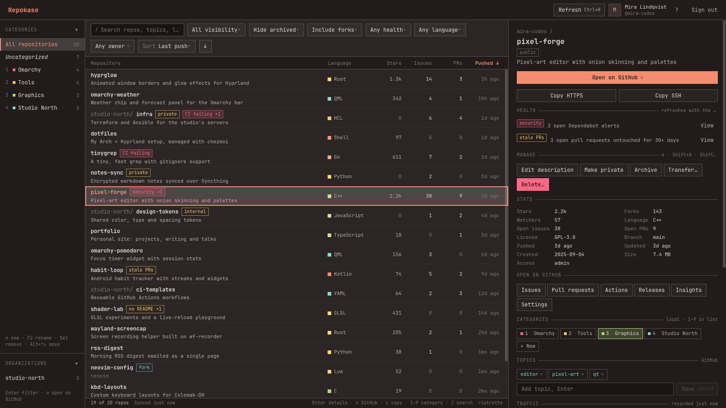Click Tools' yellow color square in sidebar
Viewport: 726px width, 408px height.
pyautogui.click(x=14, y=83)
